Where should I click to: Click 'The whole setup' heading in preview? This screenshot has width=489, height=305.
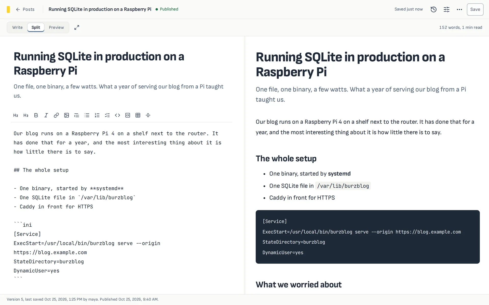pyautogui.click(x=286, y=159)
